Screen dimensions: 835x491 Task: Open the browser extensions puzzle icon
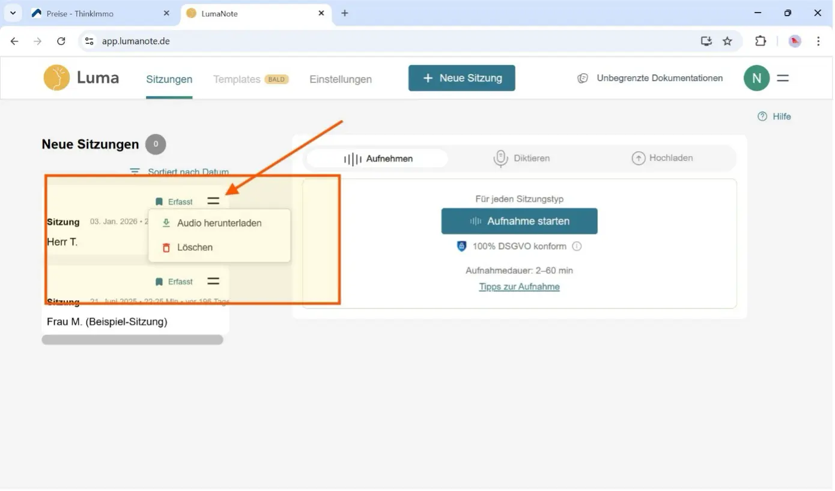point(761,41)
